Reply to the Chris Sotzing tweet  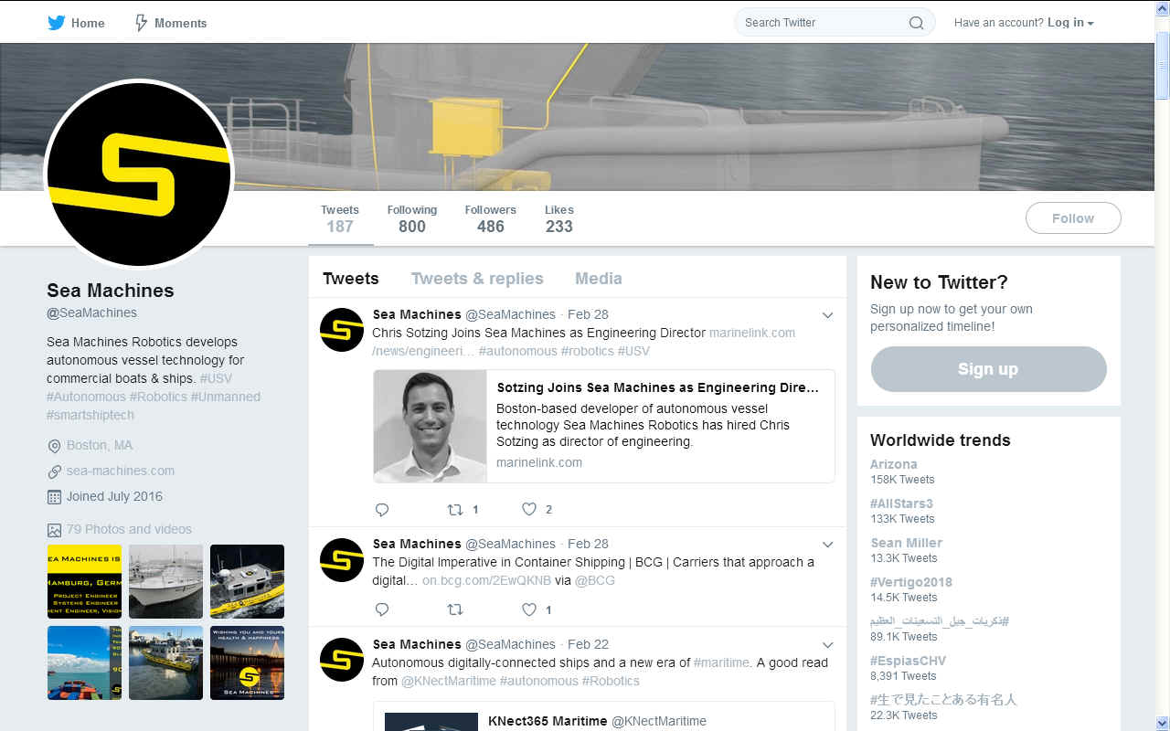(382, 509)
